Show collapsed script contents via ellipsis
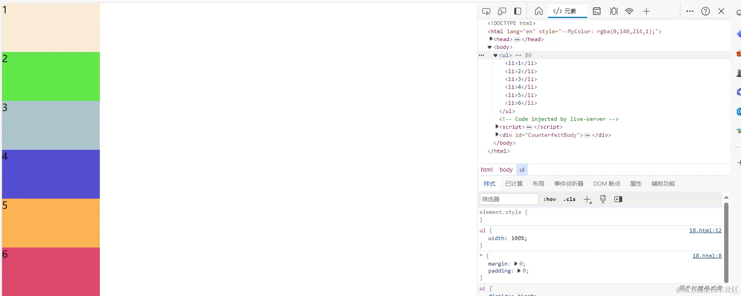Screen dimensions: 741x296 (x=529, y=127)
